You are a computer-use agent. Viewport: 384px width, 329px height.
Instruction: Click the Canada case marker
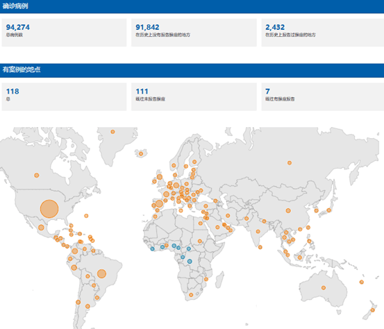click(37, 176)
